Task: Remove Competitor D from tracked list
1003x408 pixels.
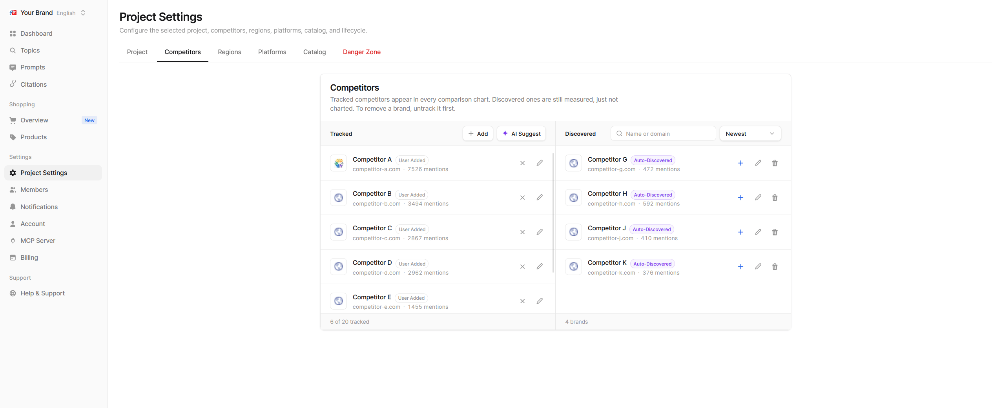Action: (x=522, y=267)
